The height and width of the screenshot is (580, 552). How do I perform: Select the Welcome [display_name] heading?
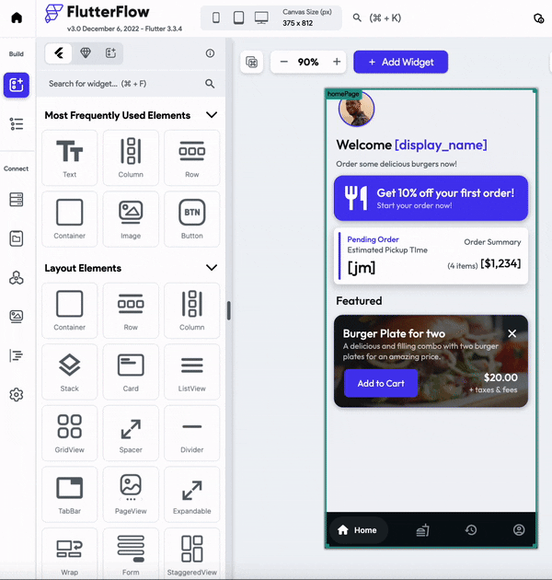pos(411,145)
